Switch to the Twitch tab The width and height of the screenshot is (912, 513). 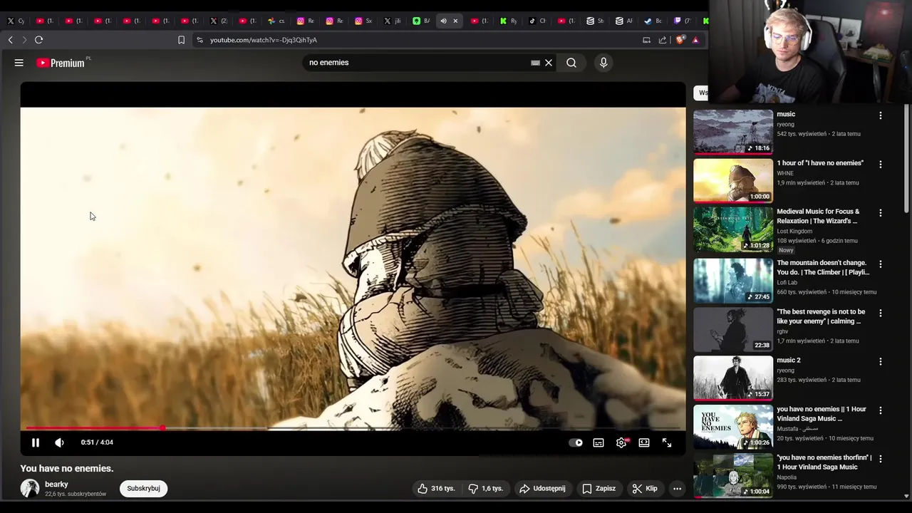point(682,21)
